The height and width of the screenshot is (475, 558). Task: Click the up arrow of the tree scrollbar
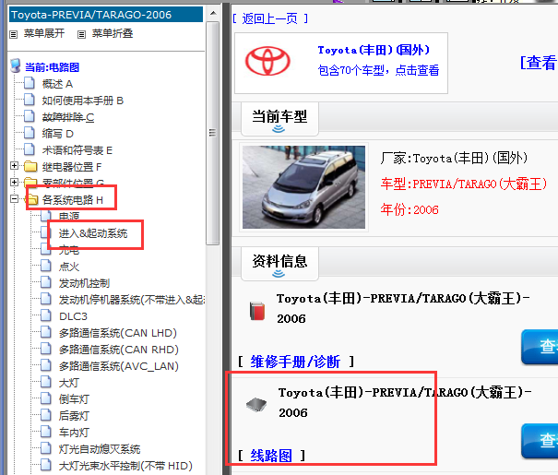click(213, 14)
